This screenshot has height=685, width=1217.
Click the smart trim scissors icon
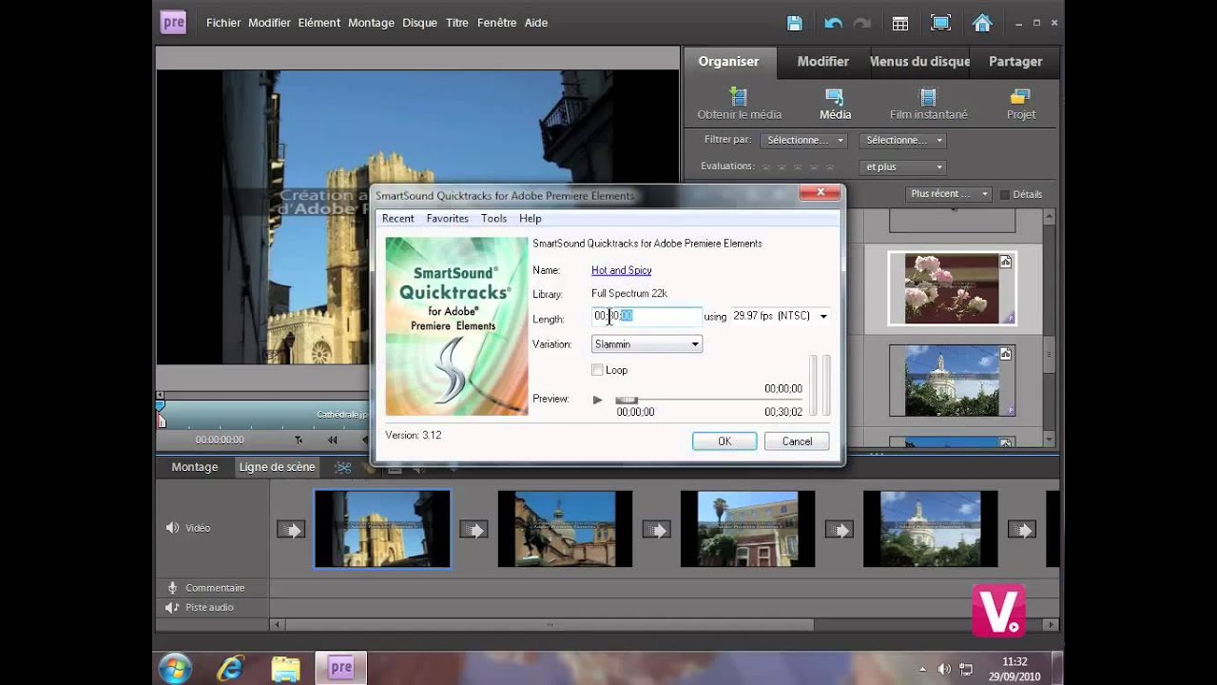343,467
